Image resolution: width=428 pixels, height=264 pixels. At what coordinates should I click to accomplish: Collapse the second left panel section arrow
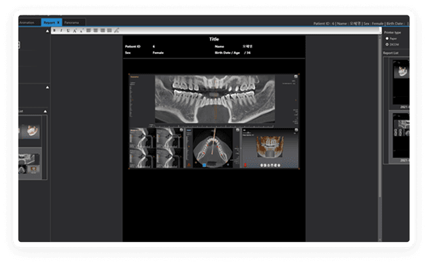click(x=47, y=88)
